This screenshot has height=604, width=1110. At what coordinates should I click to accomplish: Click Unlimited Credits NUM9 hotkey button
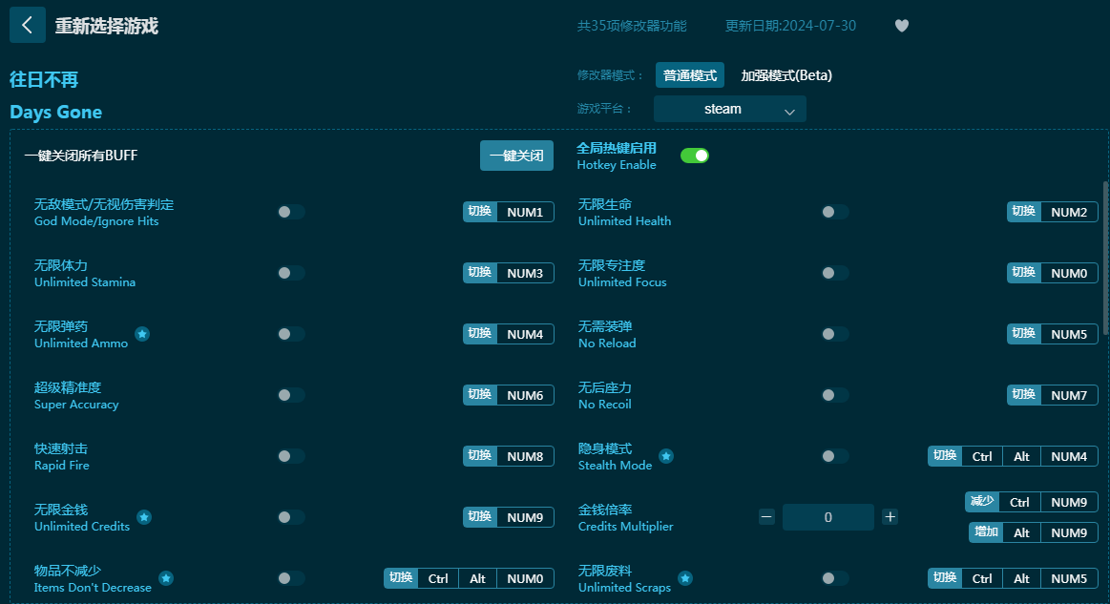tap(509, 517)
